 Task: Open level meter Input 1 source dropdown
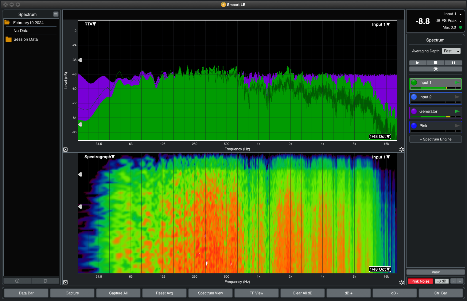pos(453,14)
